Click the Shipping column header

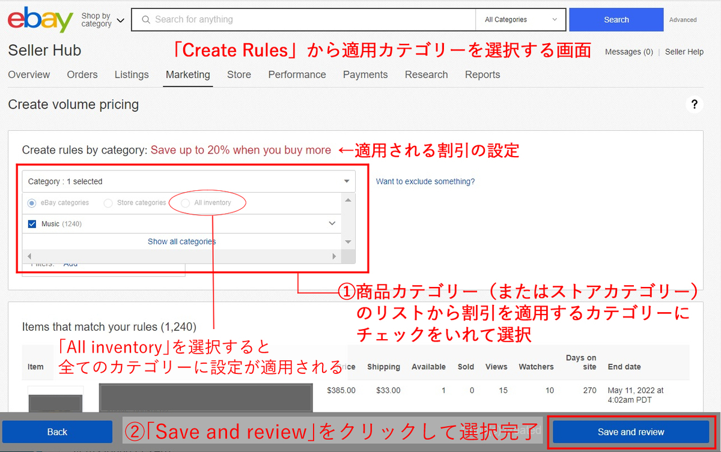click(x=383, y=367)
